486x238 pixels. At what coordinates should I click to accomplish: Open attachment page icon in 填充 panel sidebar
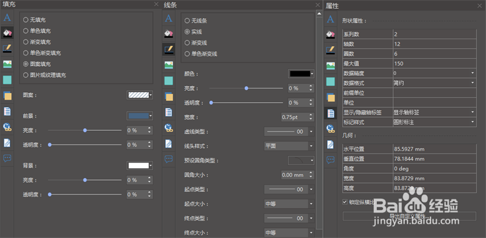click(x=7, y=143)
